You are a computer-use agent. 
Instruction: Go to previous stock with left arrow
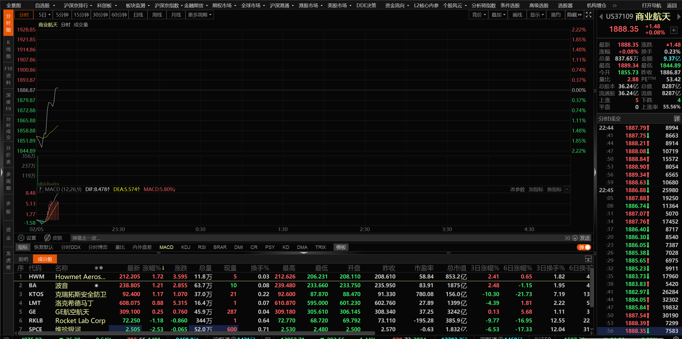coord(601,17)
